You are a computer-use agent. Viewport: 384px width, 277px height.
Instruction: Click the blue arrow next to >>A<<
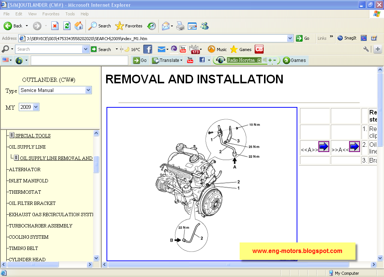pos(354,147)
